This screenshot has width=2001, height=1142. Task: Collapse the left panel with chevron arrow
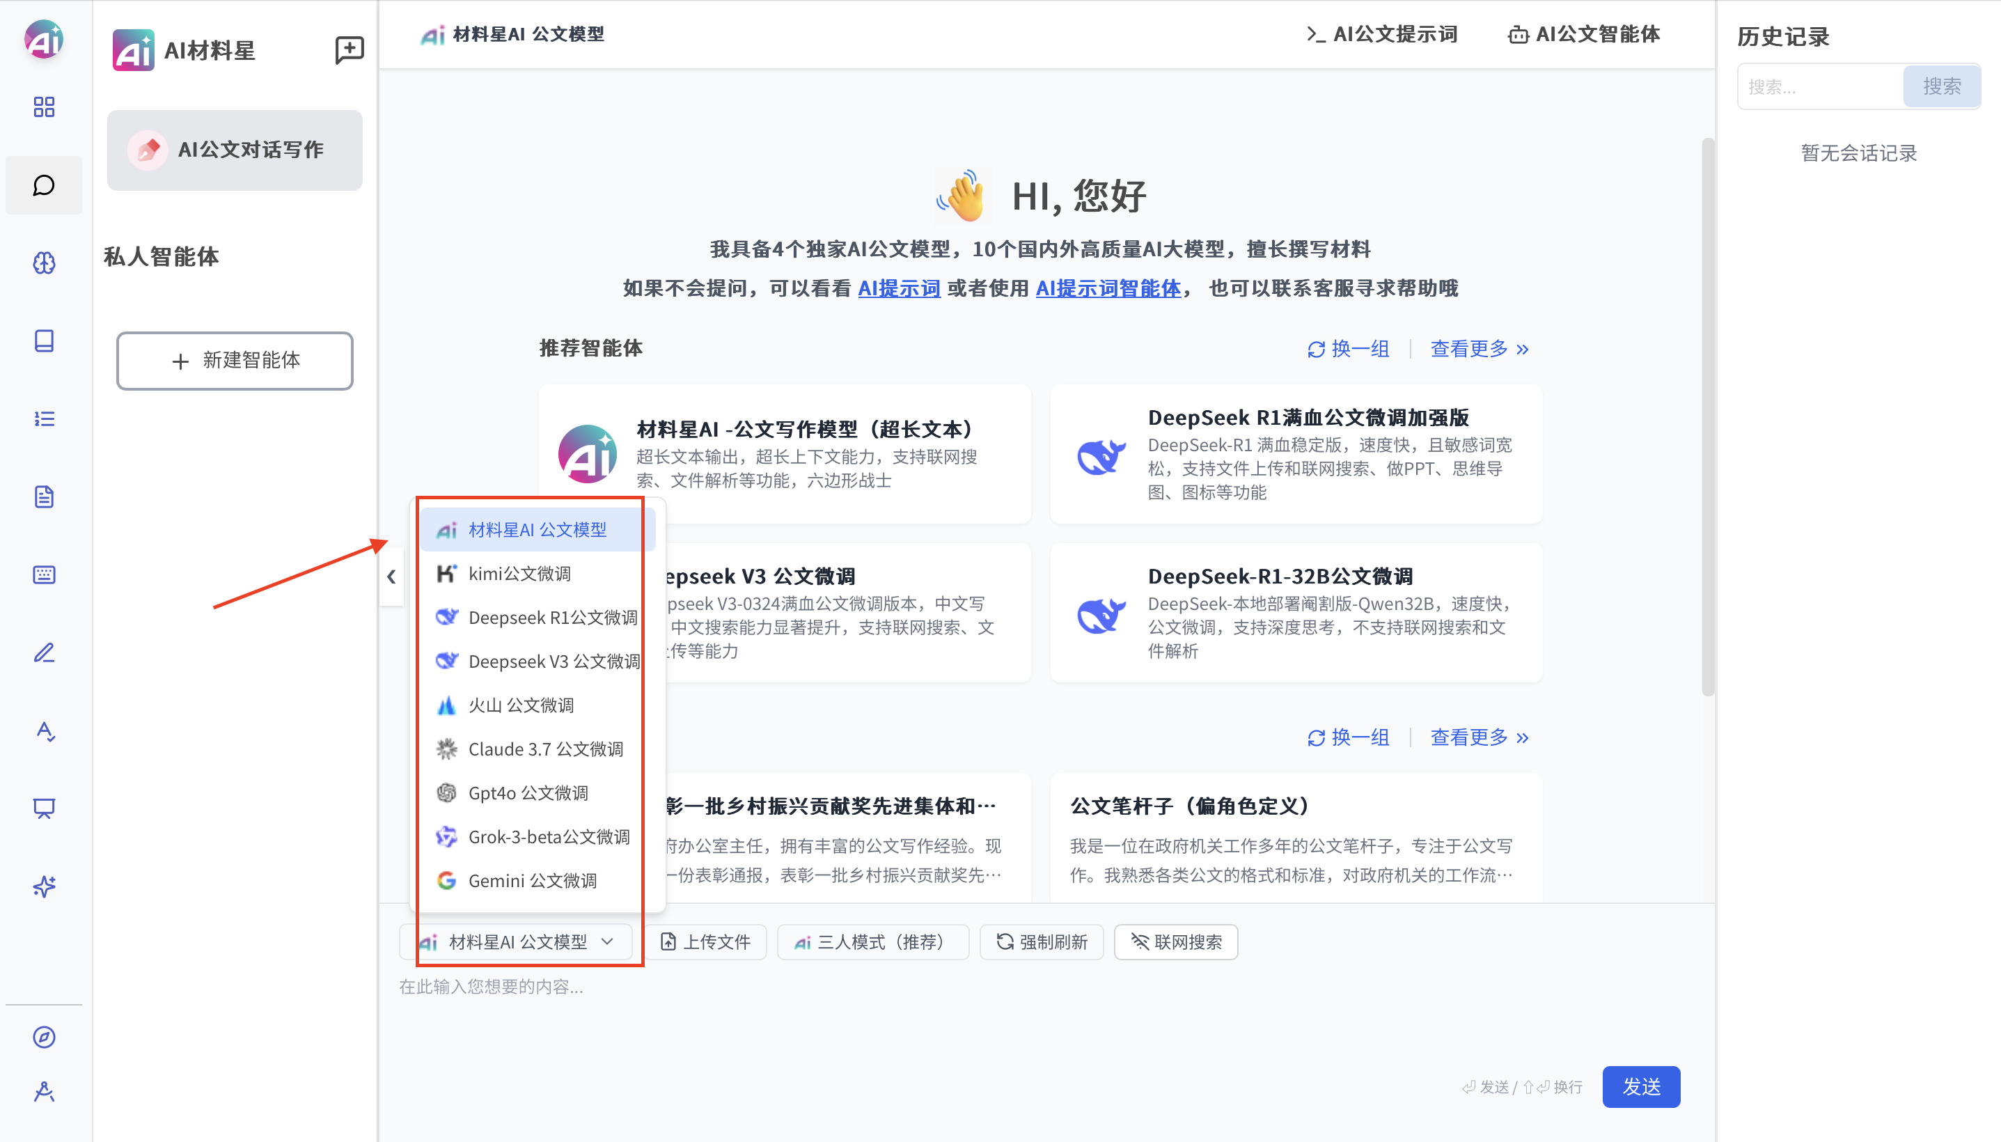[391, 577]
